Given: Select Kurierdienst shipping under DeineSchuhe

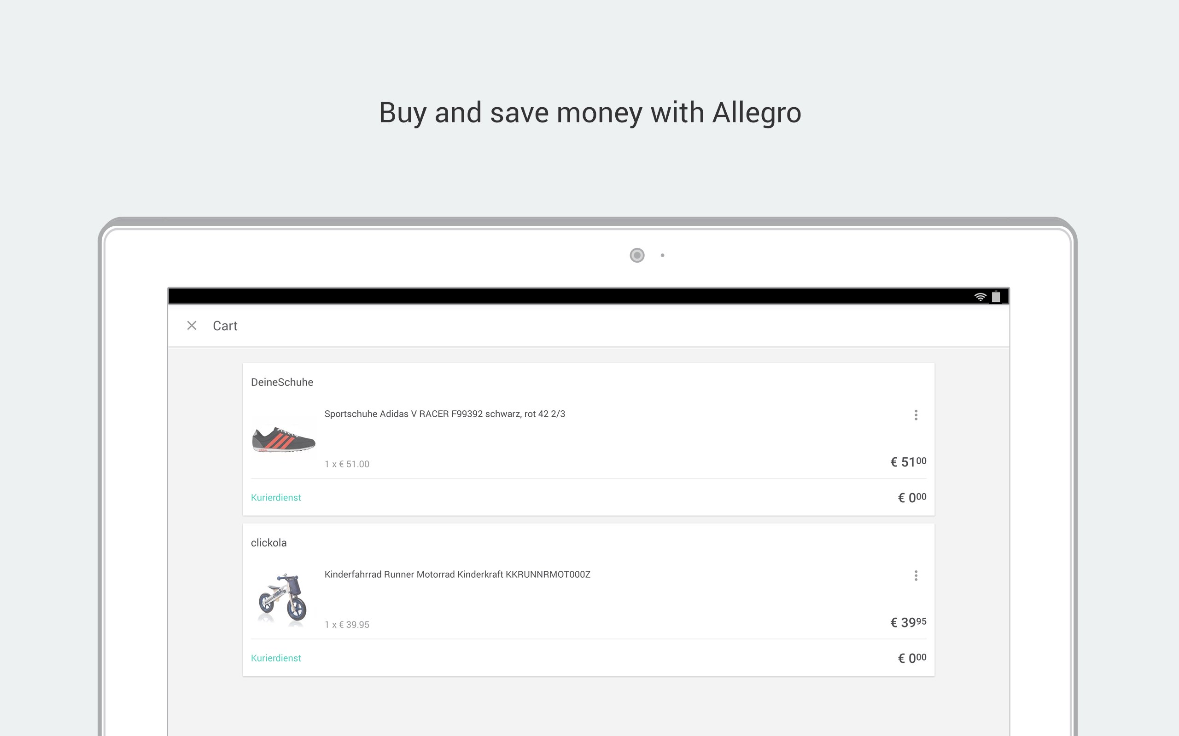Looking at the screenshot, I should 276,497.
